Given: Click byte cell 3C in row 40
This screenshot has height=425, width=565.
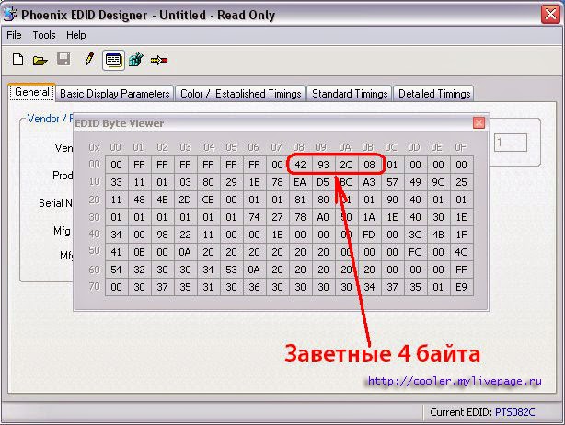Looking at the screenshot, I should click(415, 235).
